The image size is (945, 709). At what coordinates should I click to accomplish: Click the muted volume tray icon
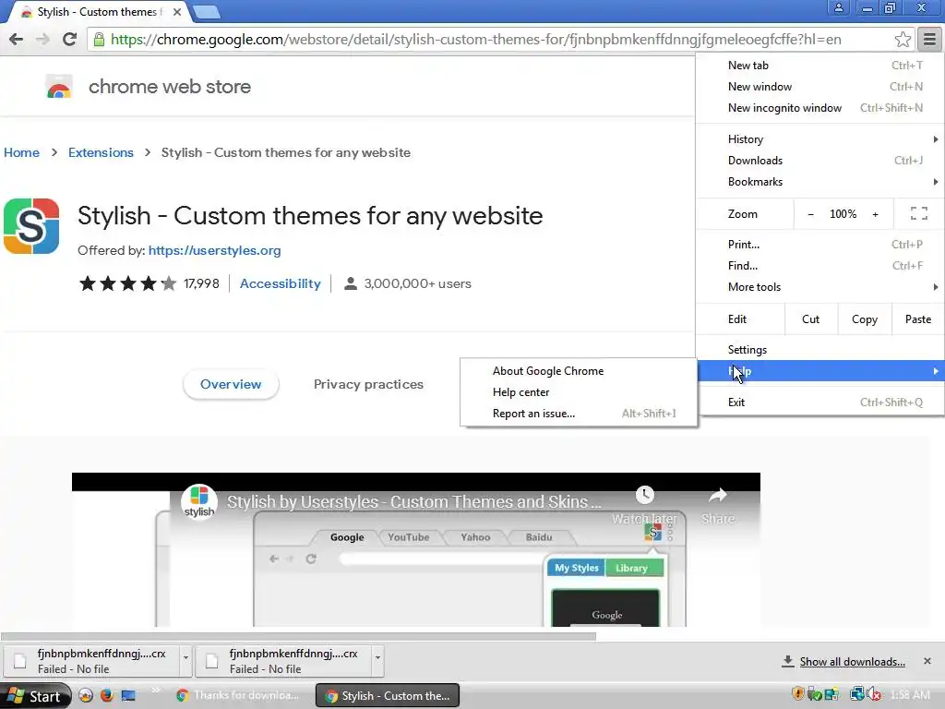click(x=874, y=694)
